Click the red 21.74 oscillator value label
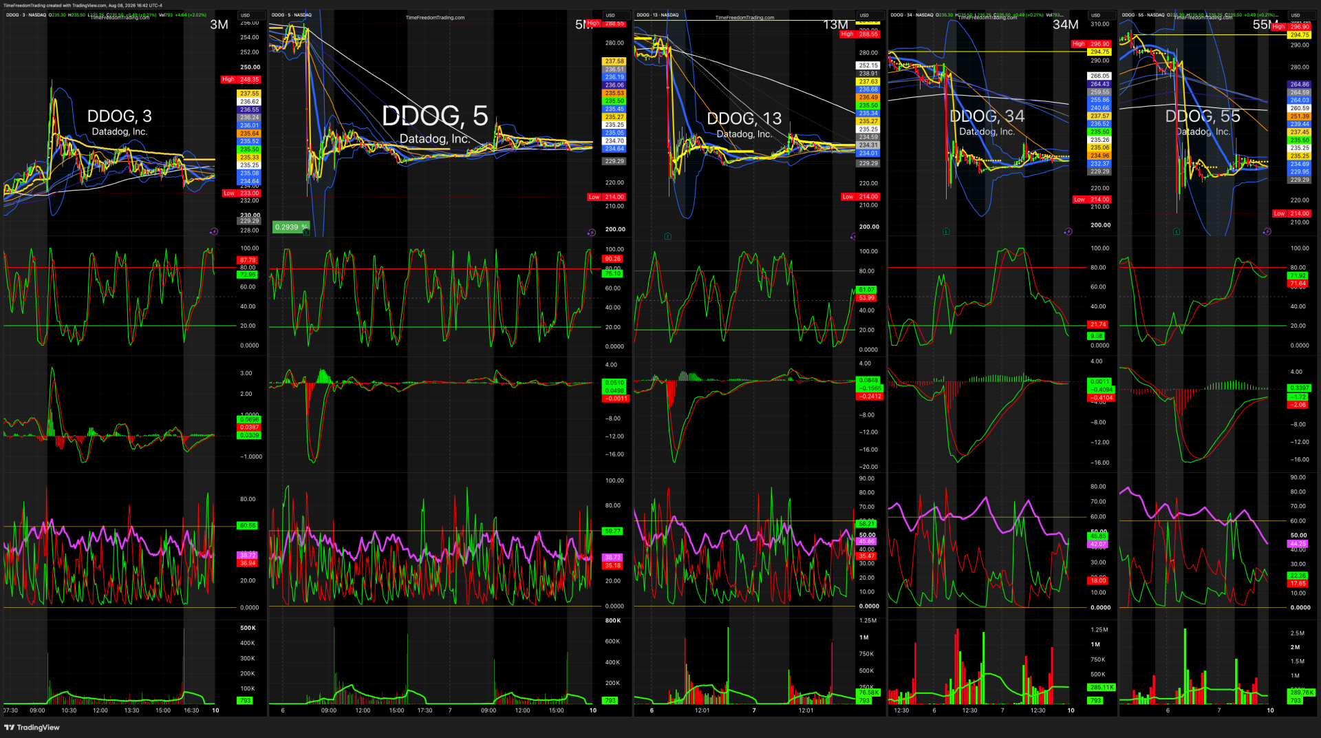 tap(1098, 324)
